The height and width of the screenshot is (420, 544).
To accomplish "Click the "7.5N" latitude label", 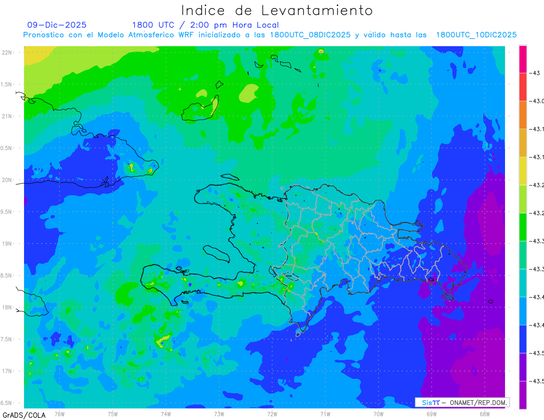I will pyautogui.click(x=7, y=339).
